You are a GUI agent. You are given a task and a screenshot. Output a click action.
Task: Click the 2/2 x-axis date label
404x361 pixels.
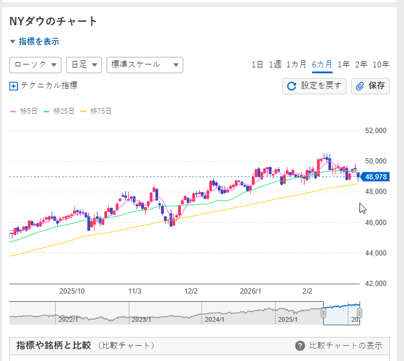click(x=307, y=291)
